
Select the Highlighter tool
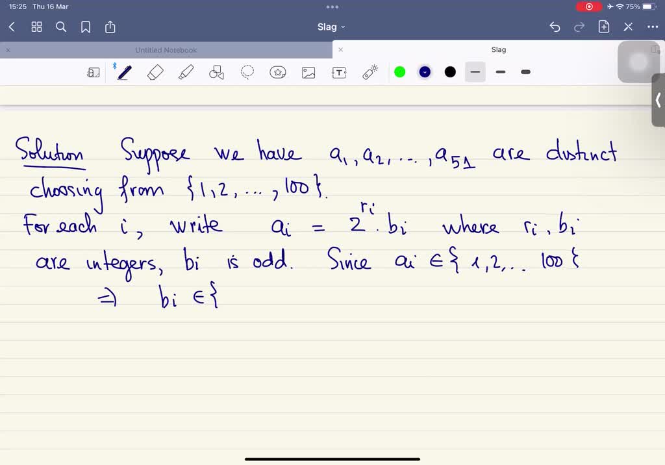[186, 72]
